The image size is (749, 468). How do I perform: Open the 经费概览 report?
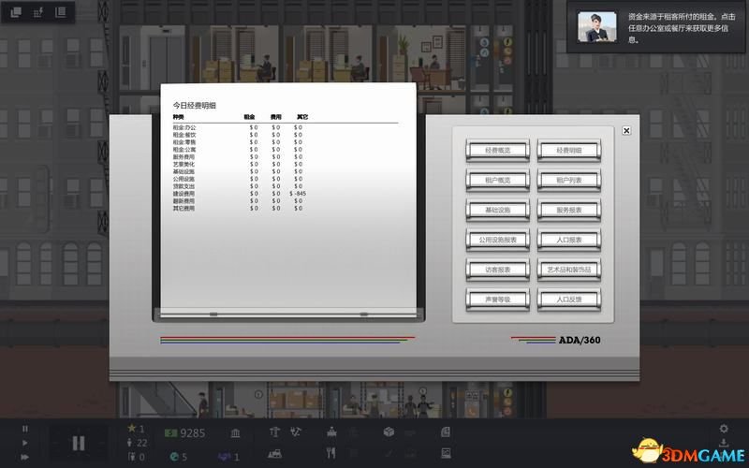click(x=498, y=151)
